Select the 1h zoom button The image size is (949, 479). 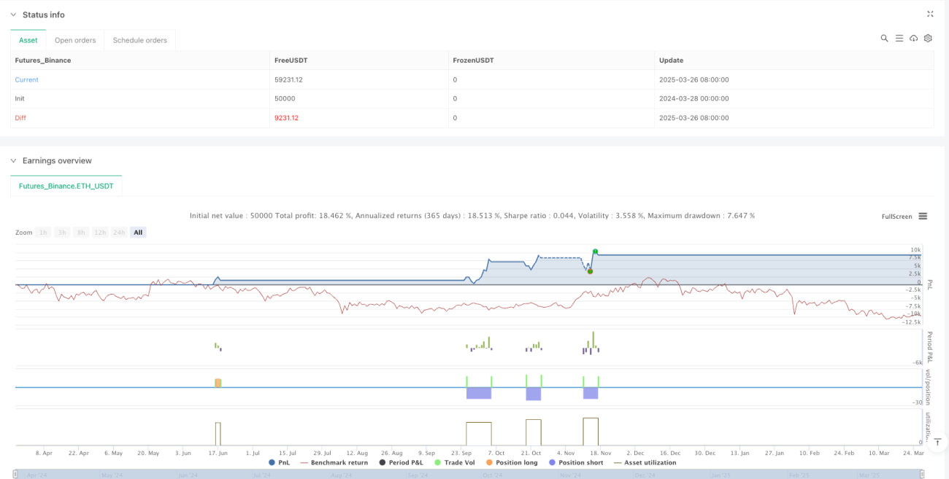[43, 232]
